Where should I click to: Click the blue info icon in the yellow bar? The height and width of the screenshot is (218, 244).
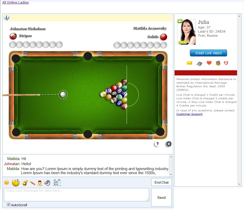(6, 18)
